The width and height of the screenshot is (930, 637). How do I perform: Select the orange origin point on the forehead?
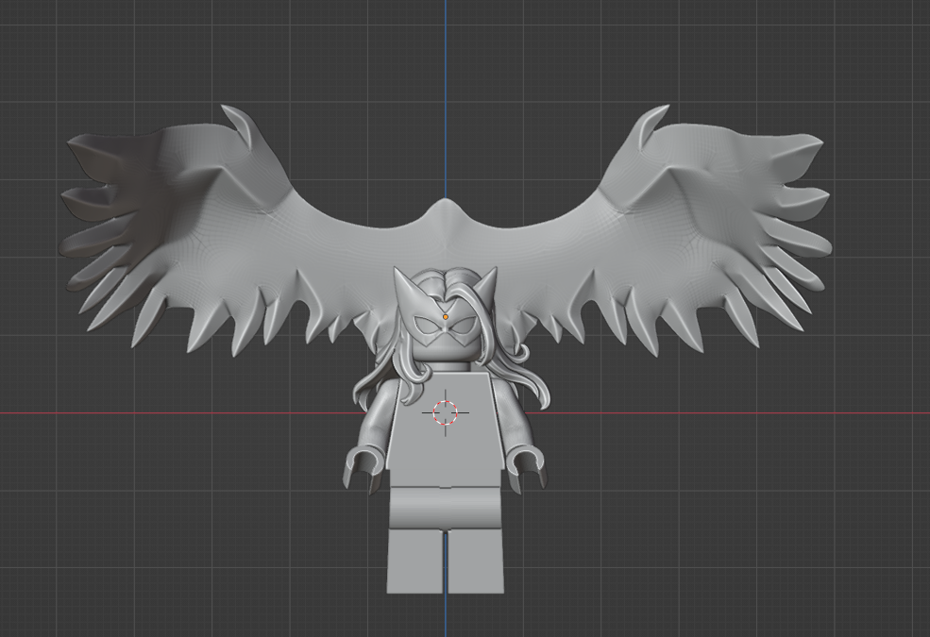pos(445,316)
